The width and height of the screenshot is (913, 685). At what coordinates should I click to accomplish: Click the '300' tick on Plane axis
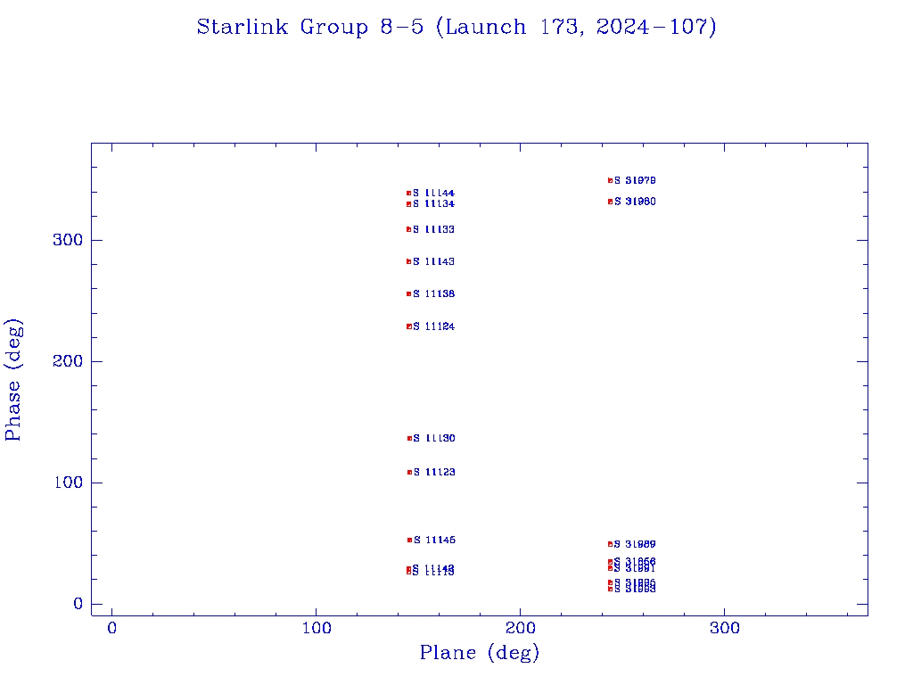pos(724,628)
